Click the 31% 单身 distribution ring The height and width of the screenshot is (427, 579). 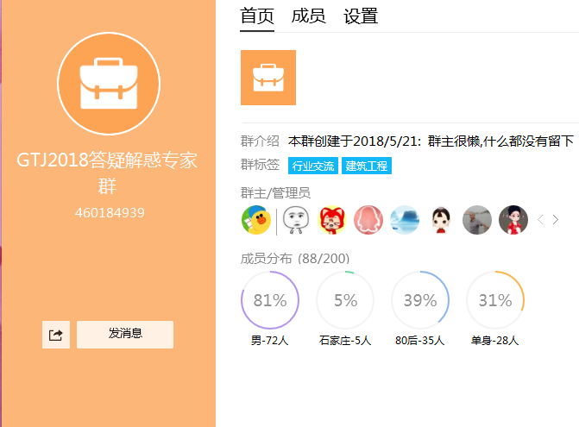click(495, 300)
